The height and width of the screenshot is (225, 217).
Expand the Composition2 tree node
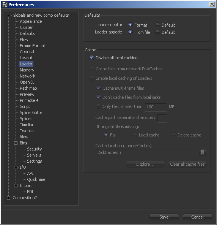pyautogui.click(x=9, y=198)
